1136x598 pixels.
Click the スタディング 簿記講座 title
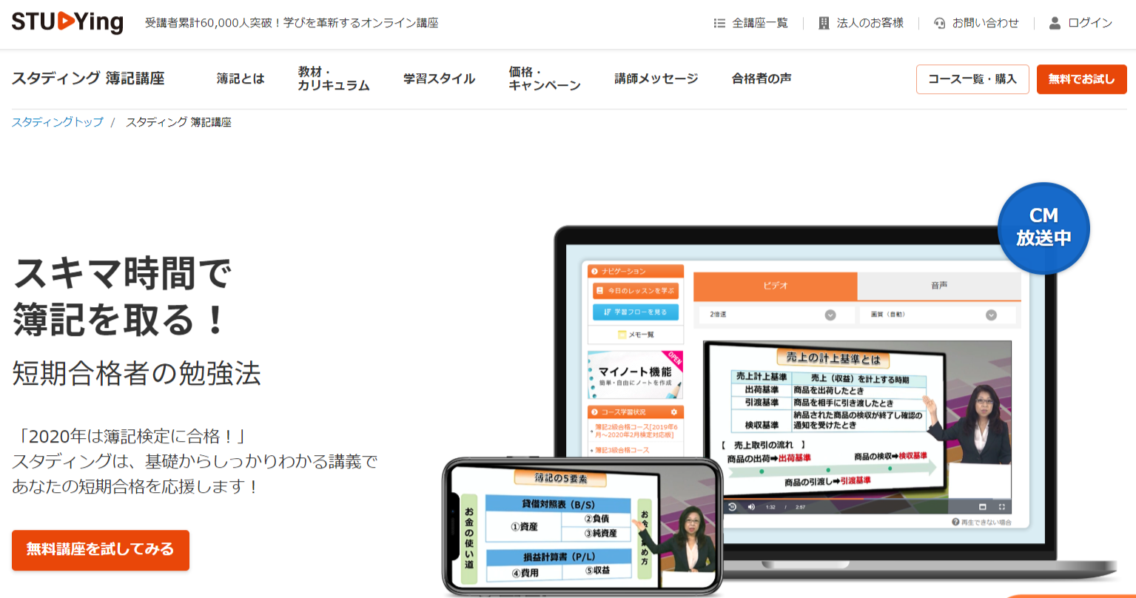(x=88, y=78)
